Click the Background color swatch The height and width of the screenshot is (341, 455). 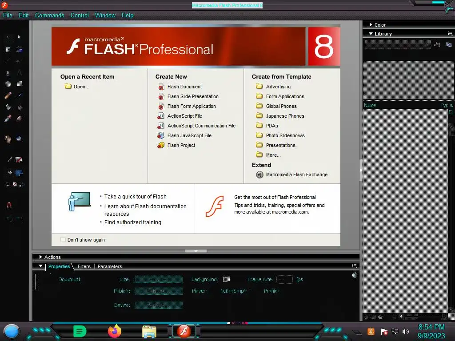(226, 279)
